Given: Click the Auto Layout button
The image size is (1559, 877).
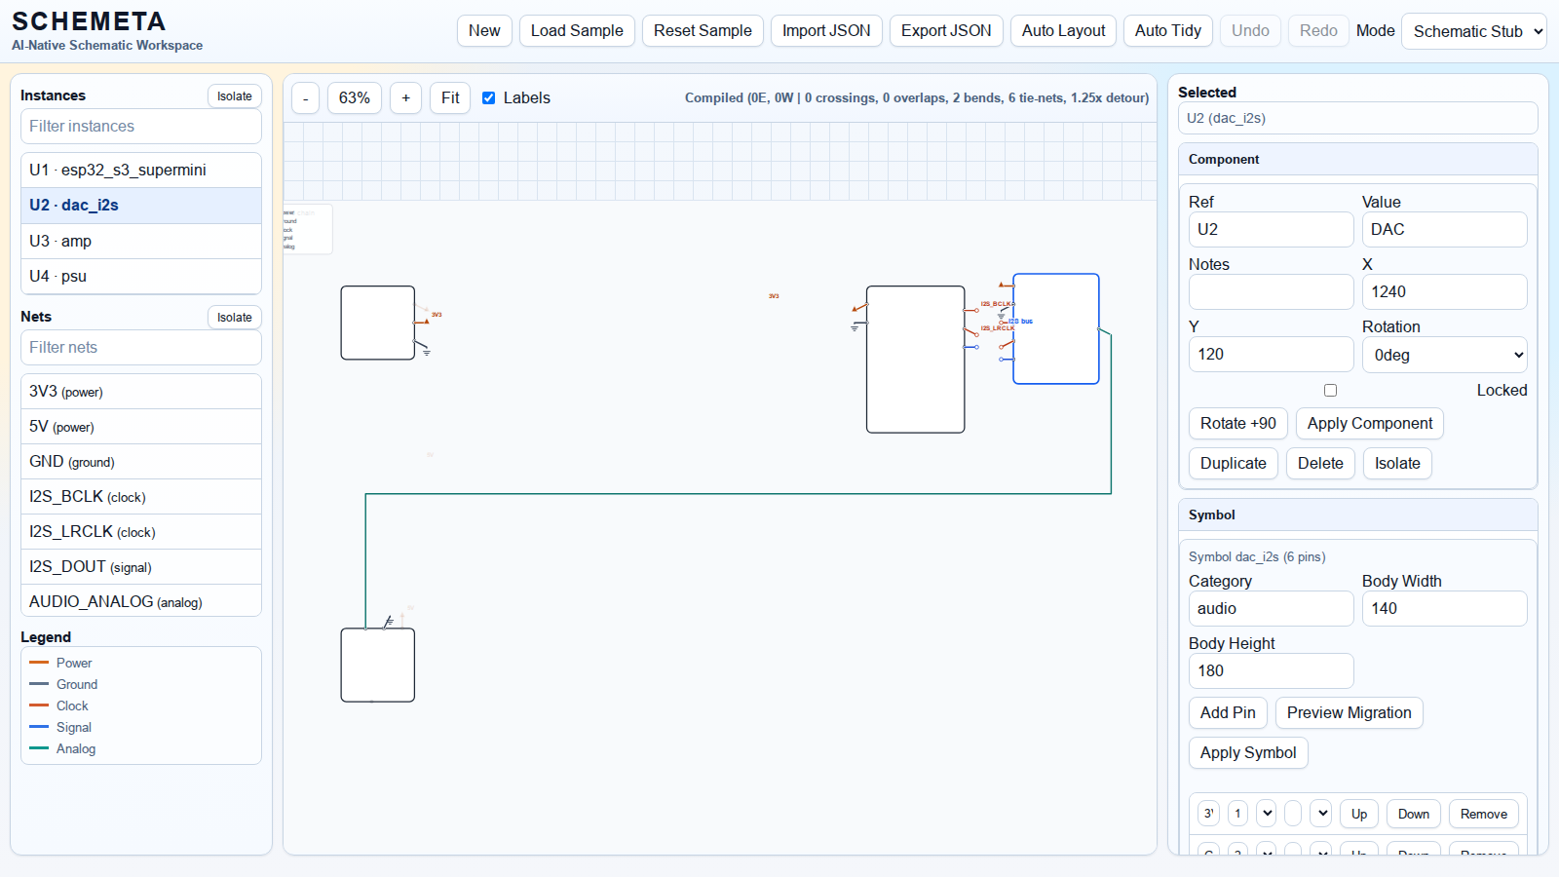Looking at the screenshot, I should pos(1063,31).
